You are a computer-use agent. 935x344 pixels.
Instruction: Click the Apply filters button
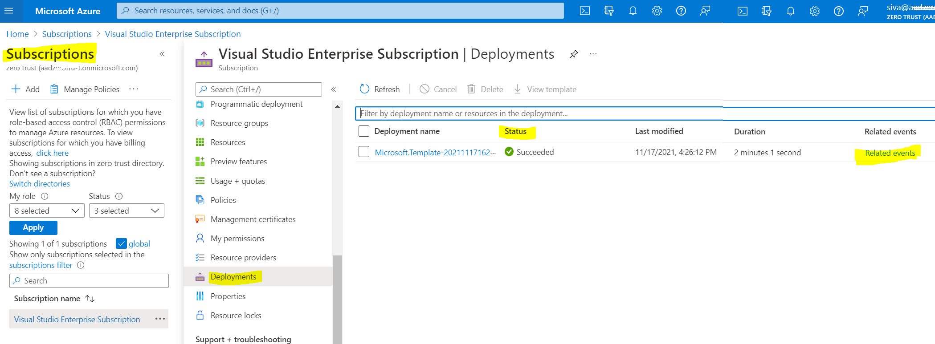33,227
